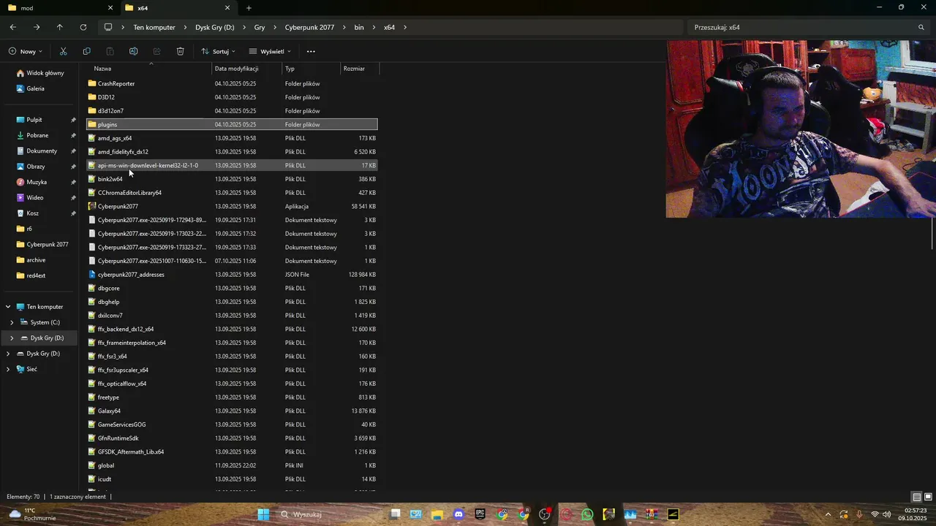Select the Cyberpunk2077 application file

pyautogui.click(x=232, y=206)
